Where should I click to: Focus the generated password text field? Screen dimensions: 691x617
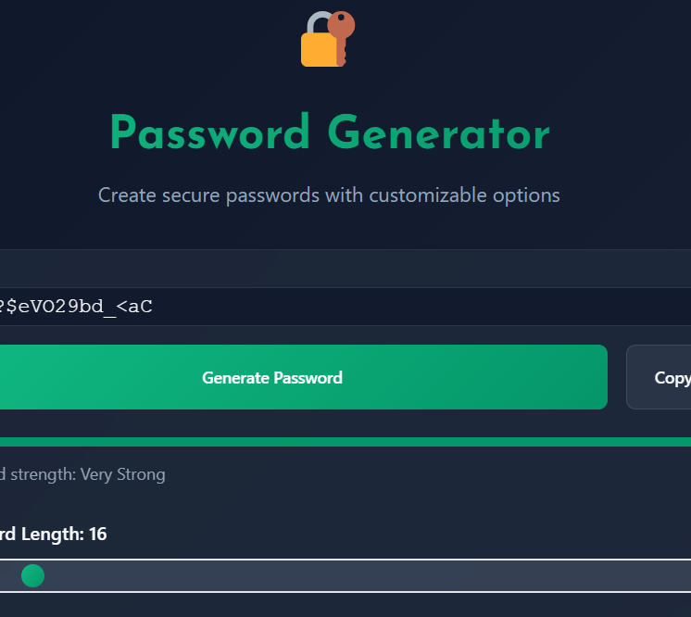pyautogui.click(x=278, y=307)
